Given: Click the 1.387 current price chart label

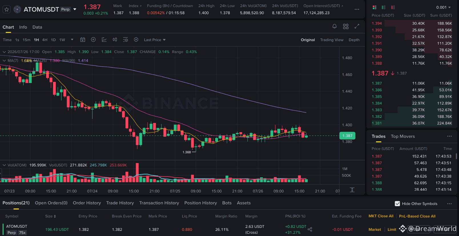Looking at the screenshot, I should point(347,136).
